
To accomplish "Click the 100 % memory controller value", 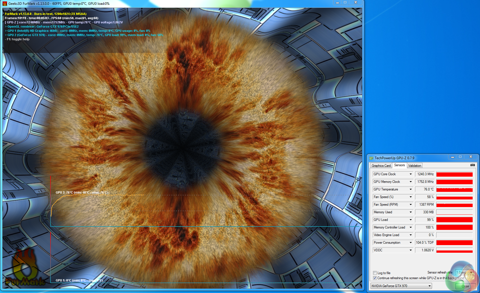I will point(425,227).
